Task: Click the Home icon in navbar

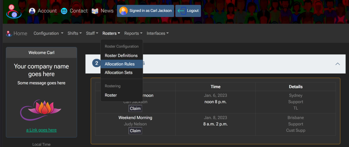Action: 9,34
